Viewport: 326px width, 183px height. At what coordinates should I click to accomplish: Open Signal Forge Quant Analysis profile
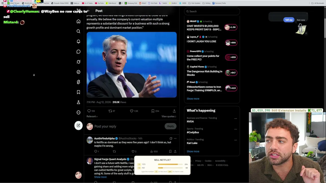(110, 159)
